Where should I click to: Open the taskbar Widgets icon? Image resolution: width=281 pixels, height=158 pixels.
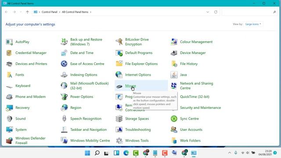pyautogui.click(x=116, y=153)
